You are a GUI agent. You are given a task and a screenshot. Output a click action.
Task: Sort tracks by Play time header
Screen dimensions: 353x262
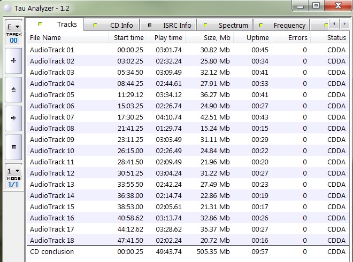point(168,38)
